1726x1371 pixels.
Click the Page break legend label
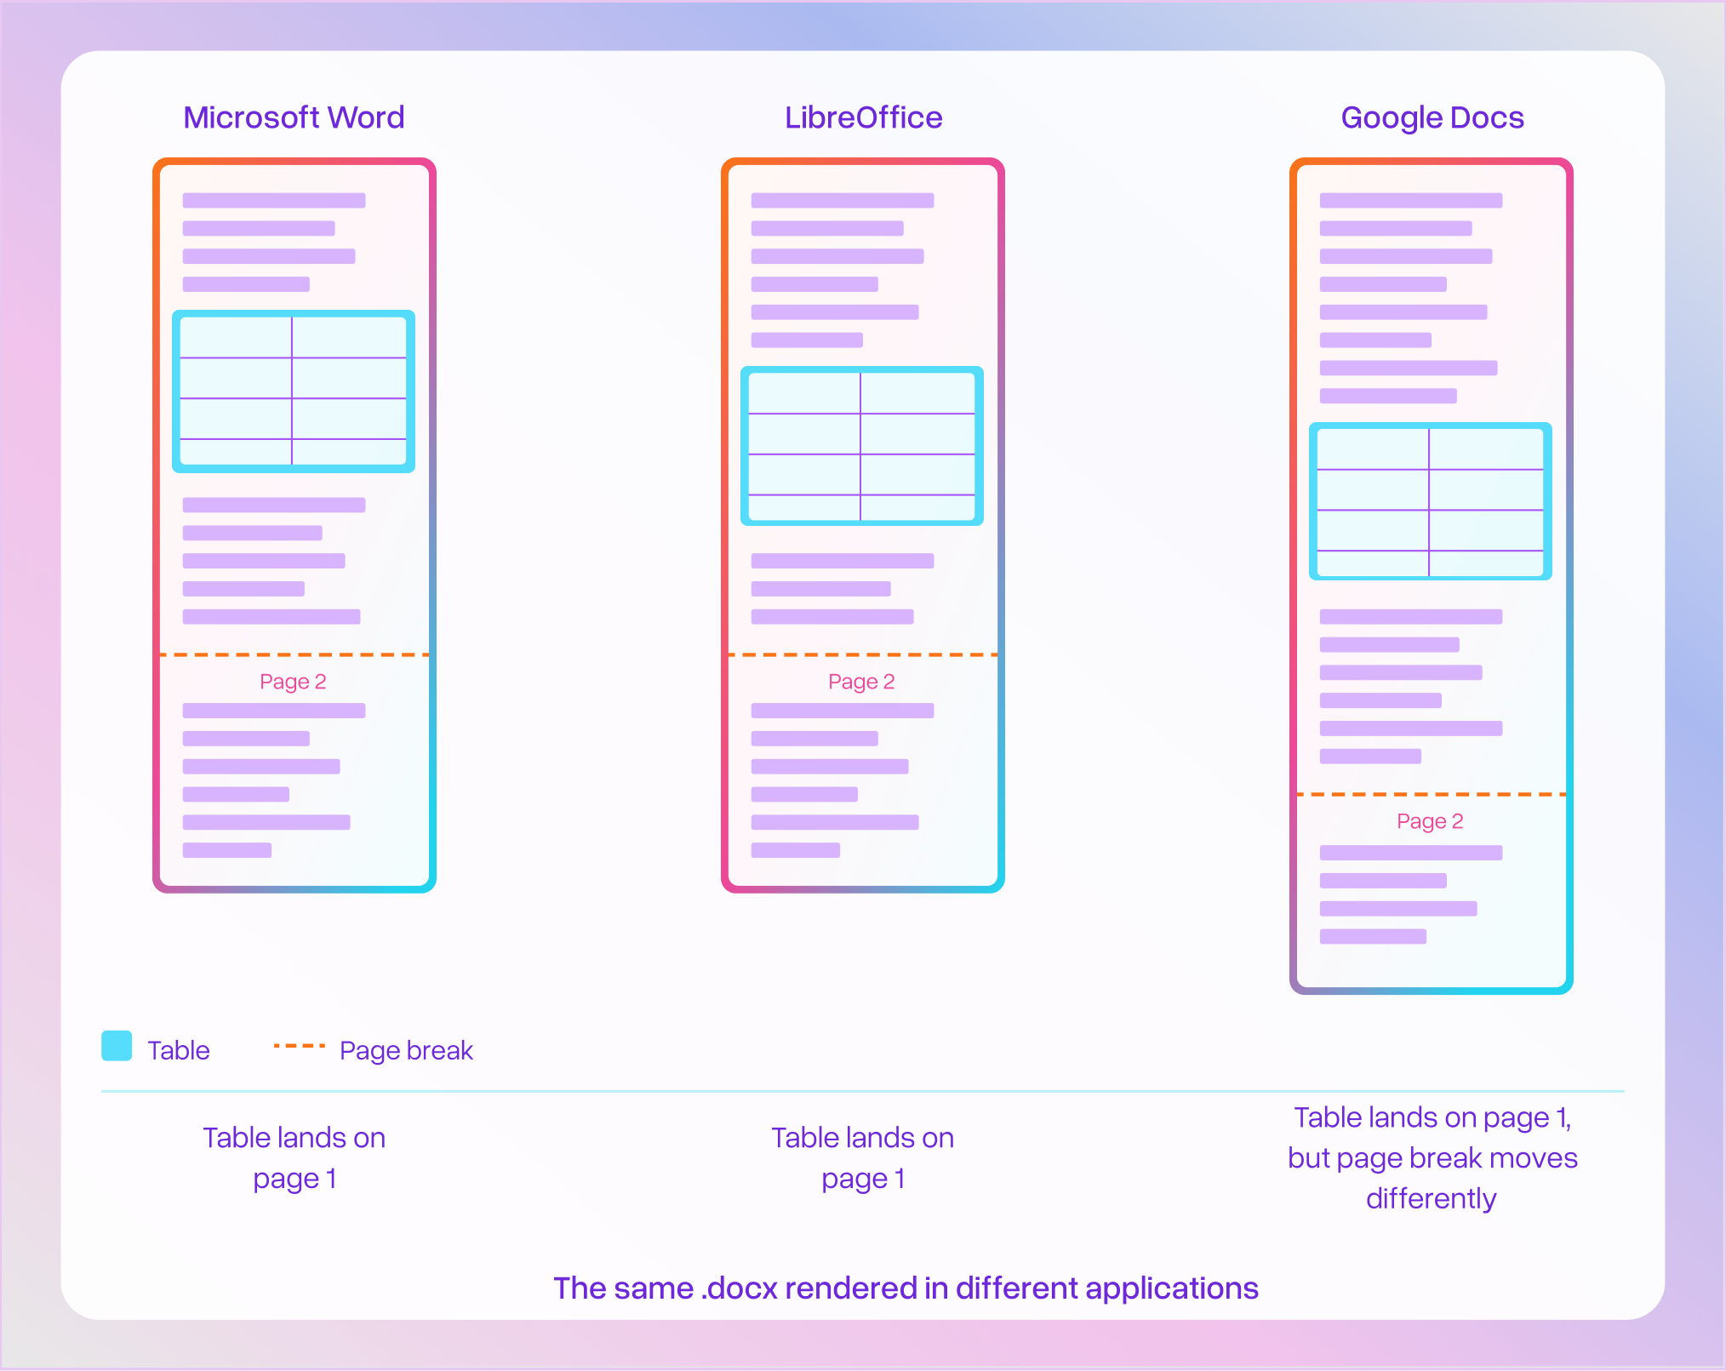tap(406, 1050)
